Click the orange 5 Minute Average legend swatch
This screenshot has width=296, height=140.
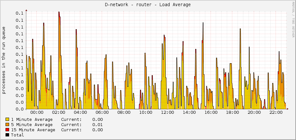[x=7, y=124]
